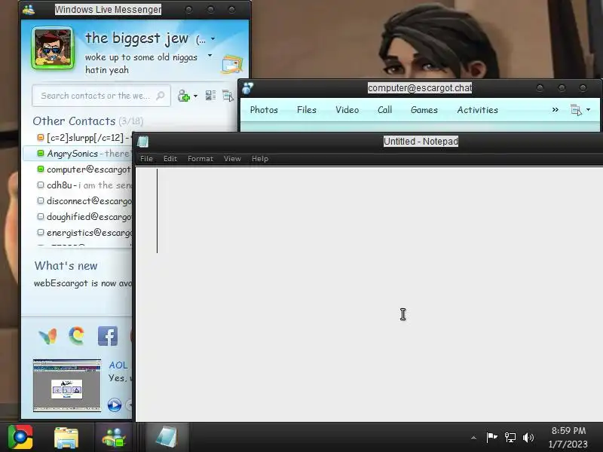The width and height of the screenshot is (603, 452).
Task: Click the orange swirl service icon
Action: coord(77,335)
